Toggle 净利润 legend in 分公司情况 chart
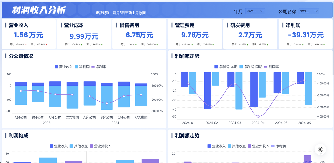The height and width of the screenshot is (163, 334). click(x=82, y=67)
